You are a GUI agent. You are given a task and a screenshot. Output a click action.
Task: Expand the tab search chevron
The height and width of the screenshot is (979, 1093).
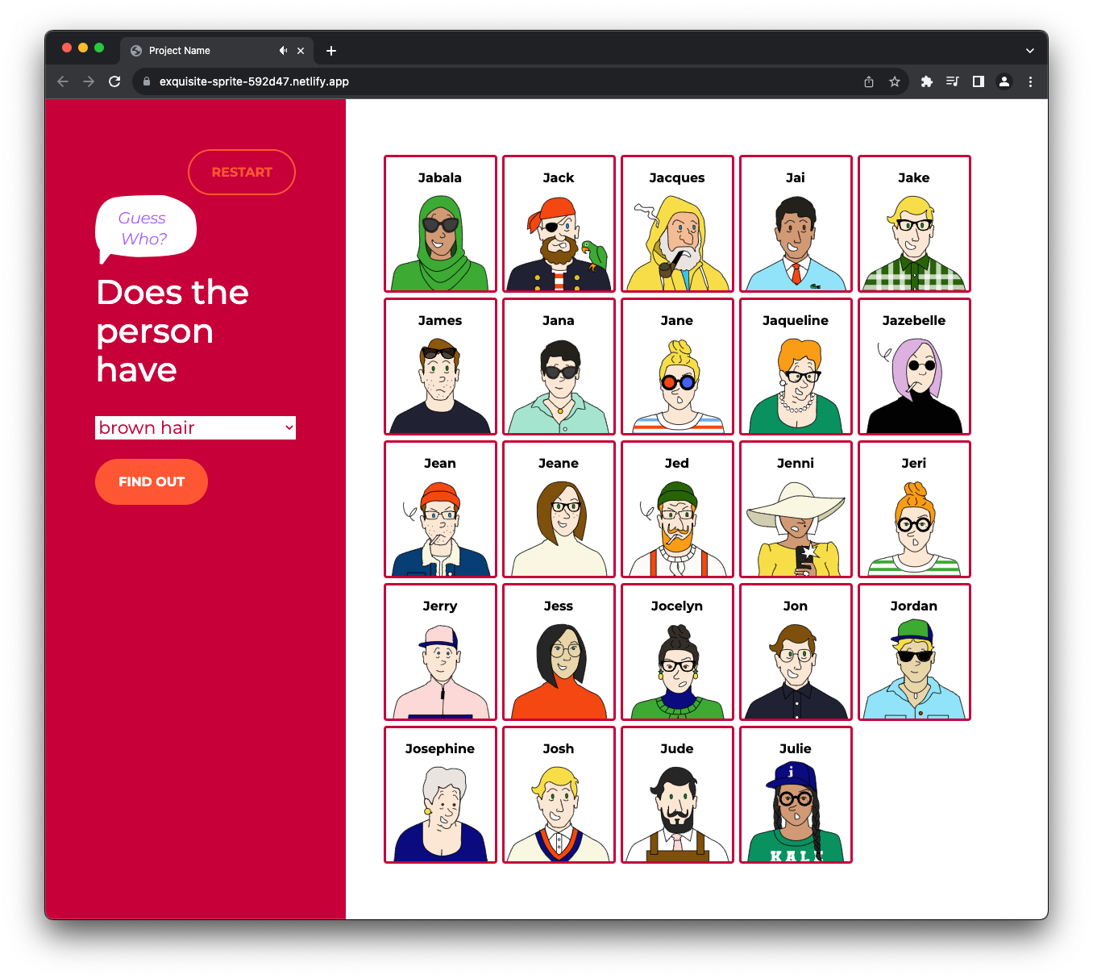click(1029, 51)
